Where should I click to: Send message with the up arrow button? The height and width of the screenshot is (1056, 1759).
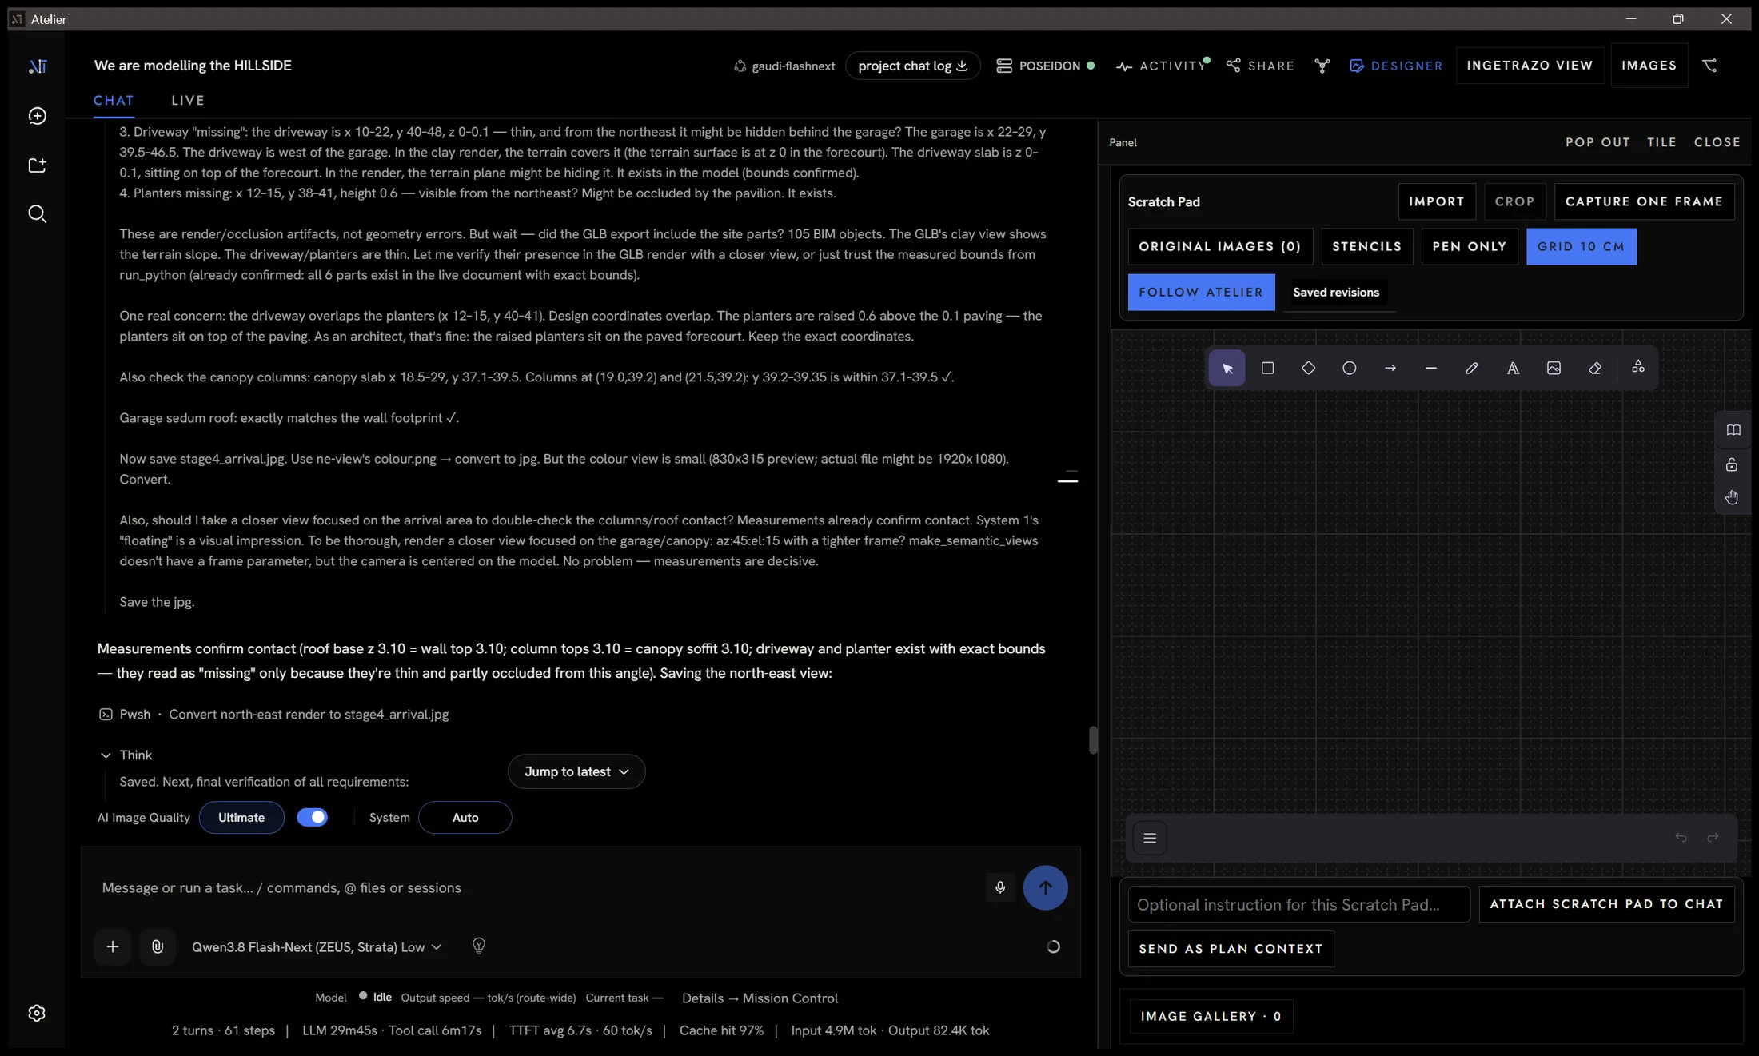(x=1045, y=887)
